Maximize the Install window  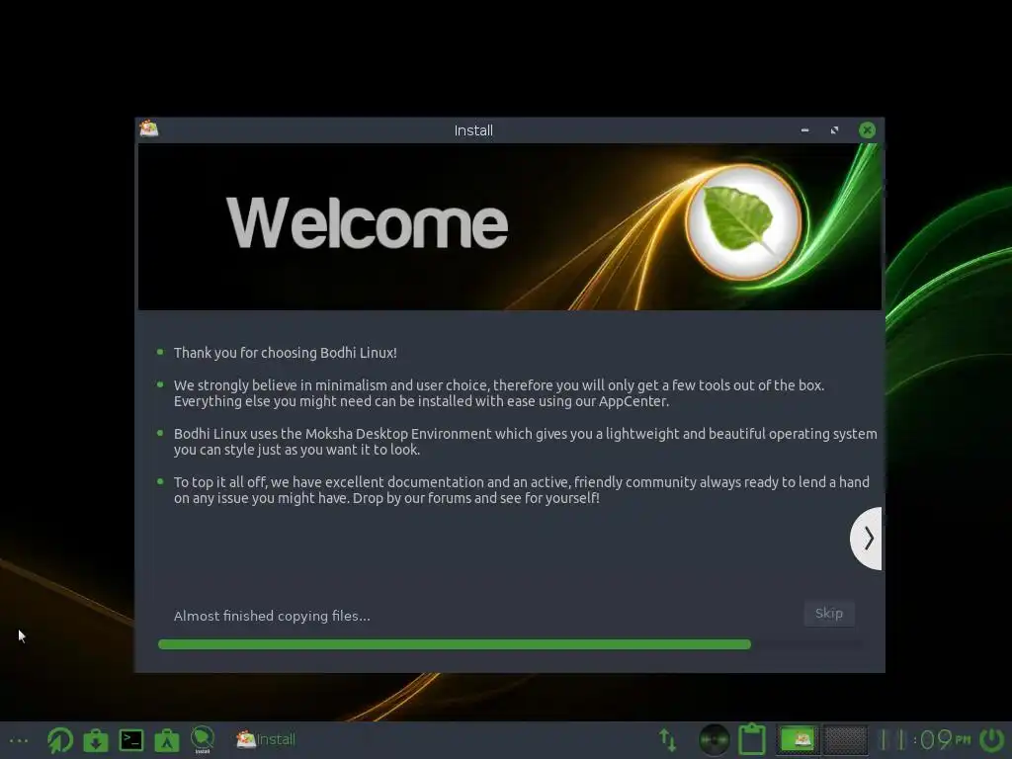pyautogui.click(x=834, y=130)
